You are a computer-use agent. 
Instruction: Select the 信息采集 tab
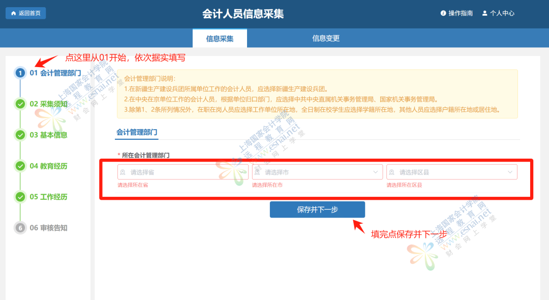click(220, 38)
